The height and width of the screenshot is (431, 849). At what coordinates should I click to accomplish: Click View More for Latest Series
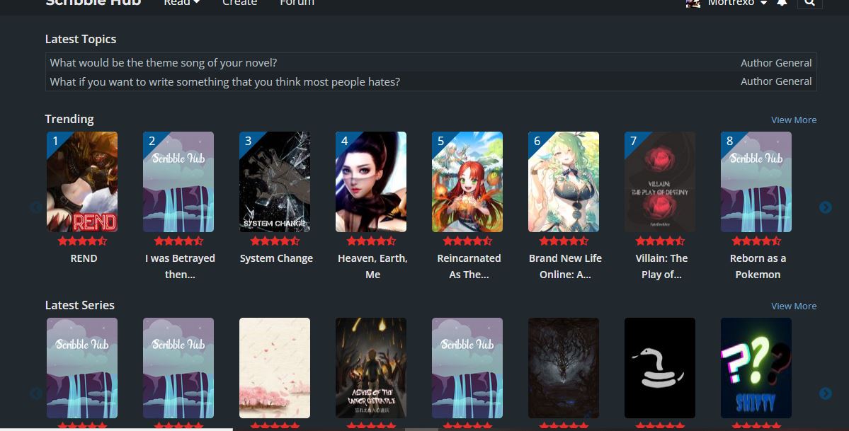tap(793, 306)
